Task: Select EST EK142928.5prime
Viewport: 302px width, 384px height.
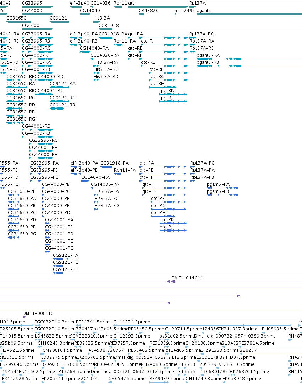Action: (21, 378)
